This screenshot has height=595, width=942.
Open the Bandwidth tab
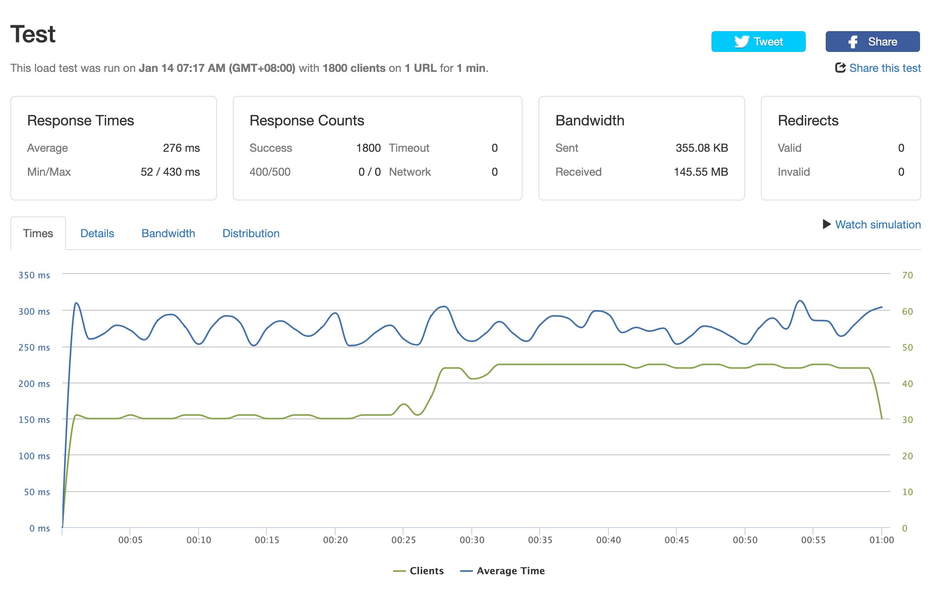[168, 233]
